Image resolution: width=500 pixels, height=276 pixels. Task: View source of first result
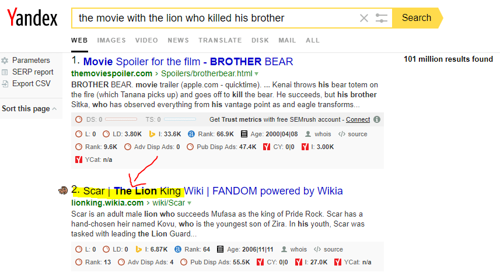[x=358, y=134]
